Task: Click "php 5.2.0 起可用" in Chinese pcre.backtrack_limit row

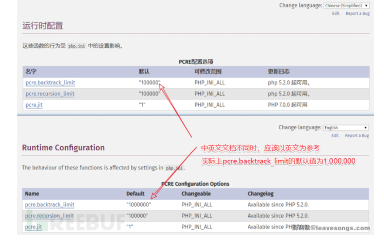Action: [289, 83]
